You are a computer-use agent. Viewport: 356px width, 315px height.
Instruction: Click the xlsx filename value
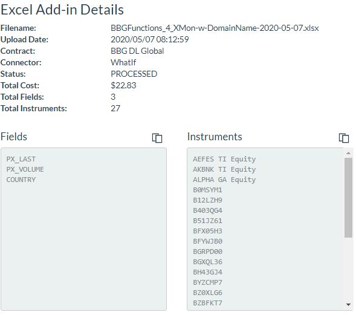[x=215, y=28]
